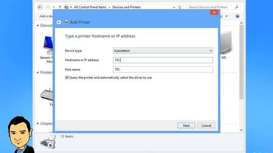Focus the Hostname or IP address field

click(163, 60)
